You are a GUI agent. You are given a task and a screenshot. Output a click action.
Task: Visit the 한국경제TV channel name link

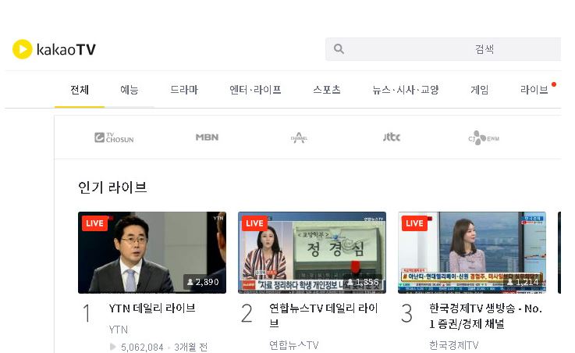pos(453,345)
